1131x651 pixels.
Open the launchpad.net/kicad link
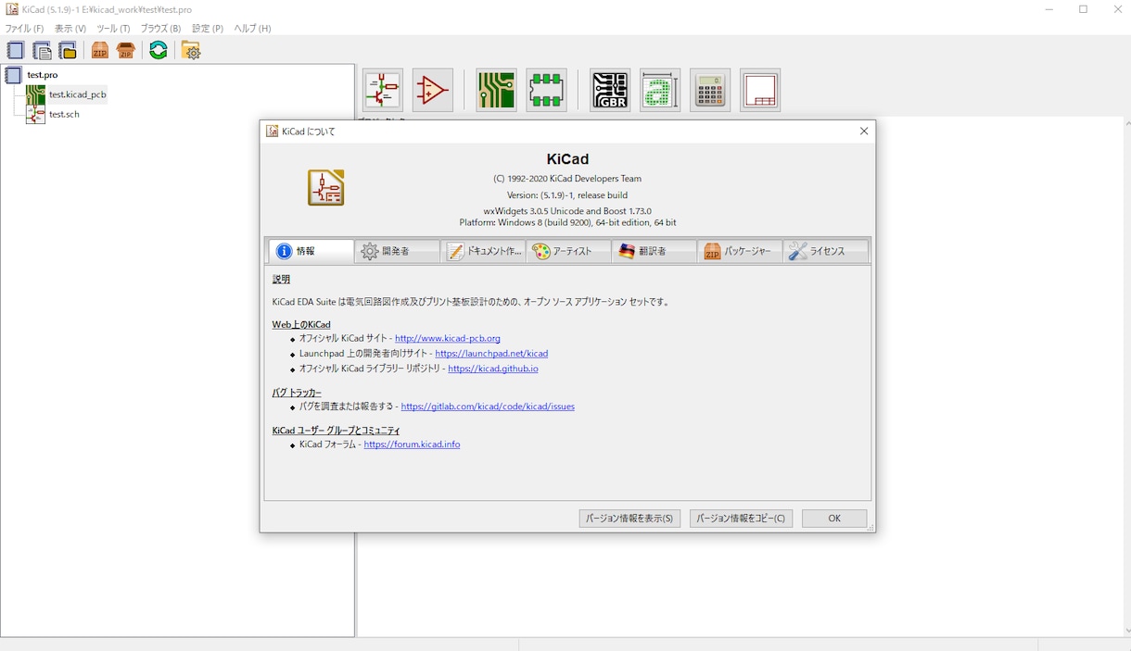491,354
